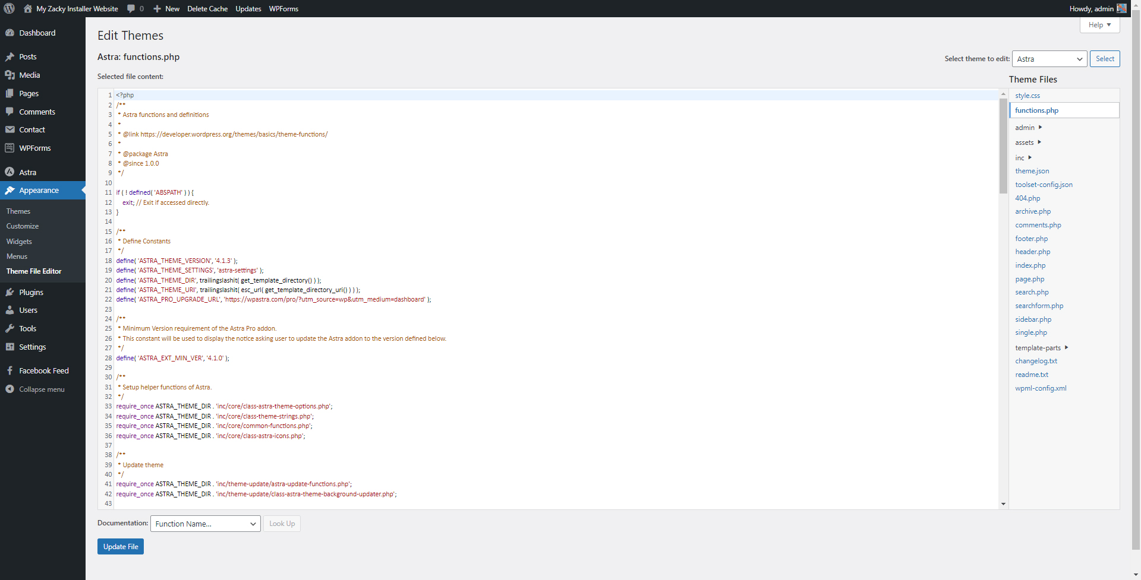Open Theme File Editor submenu item
The height and width of the screenshot is (580, 1141).
(x=34, y=271)
